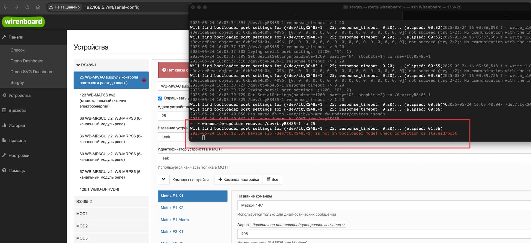531x243 pixels.
Task: Open Demo SVG Dashboard in sidebar
Action: (x=32, y=72)
